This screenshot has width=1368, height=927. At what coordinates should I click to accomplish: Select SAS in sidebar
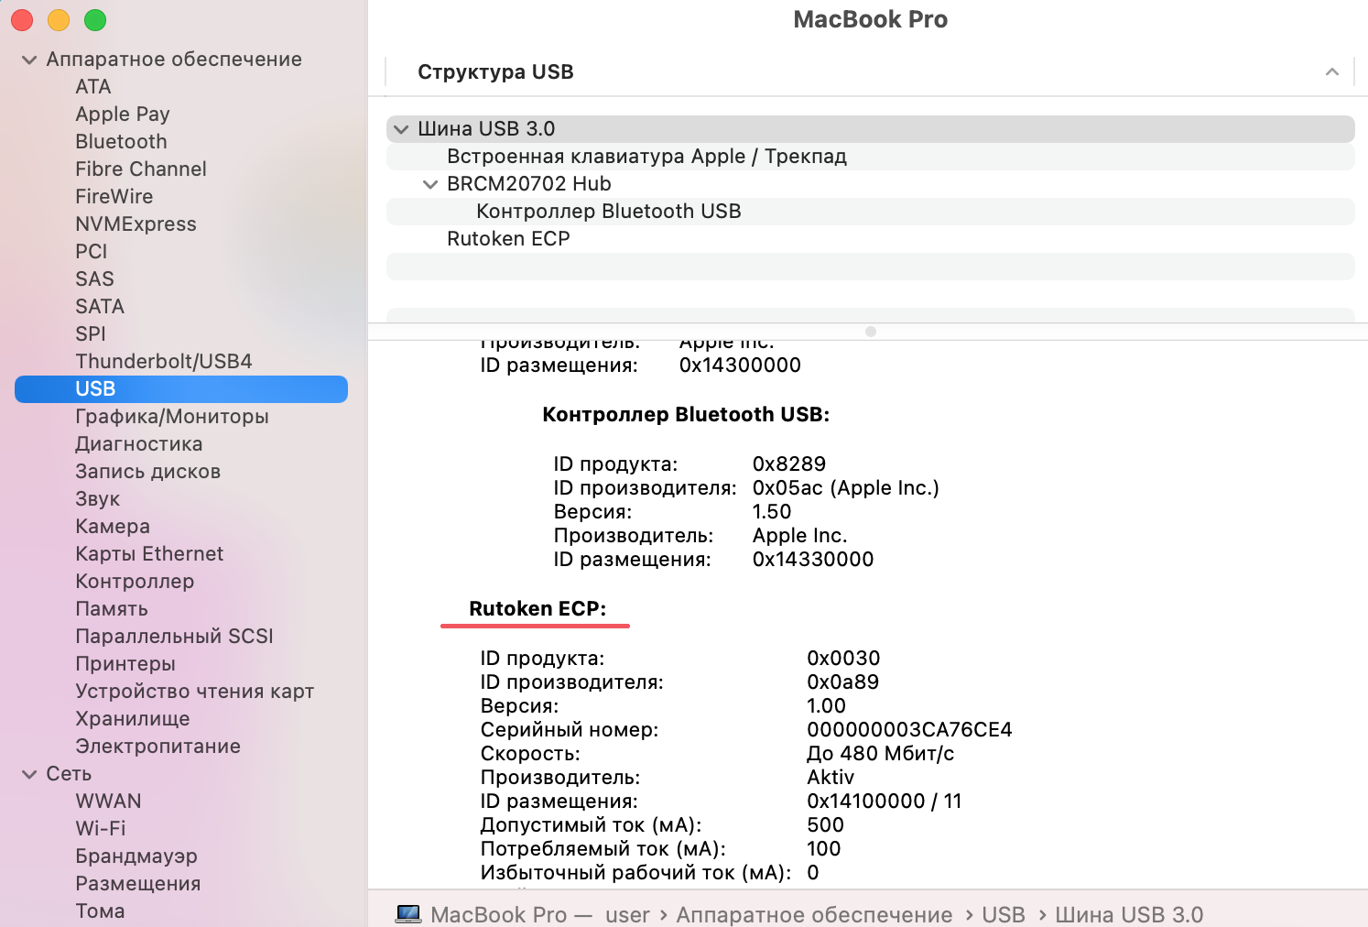(x=94, y=279)
